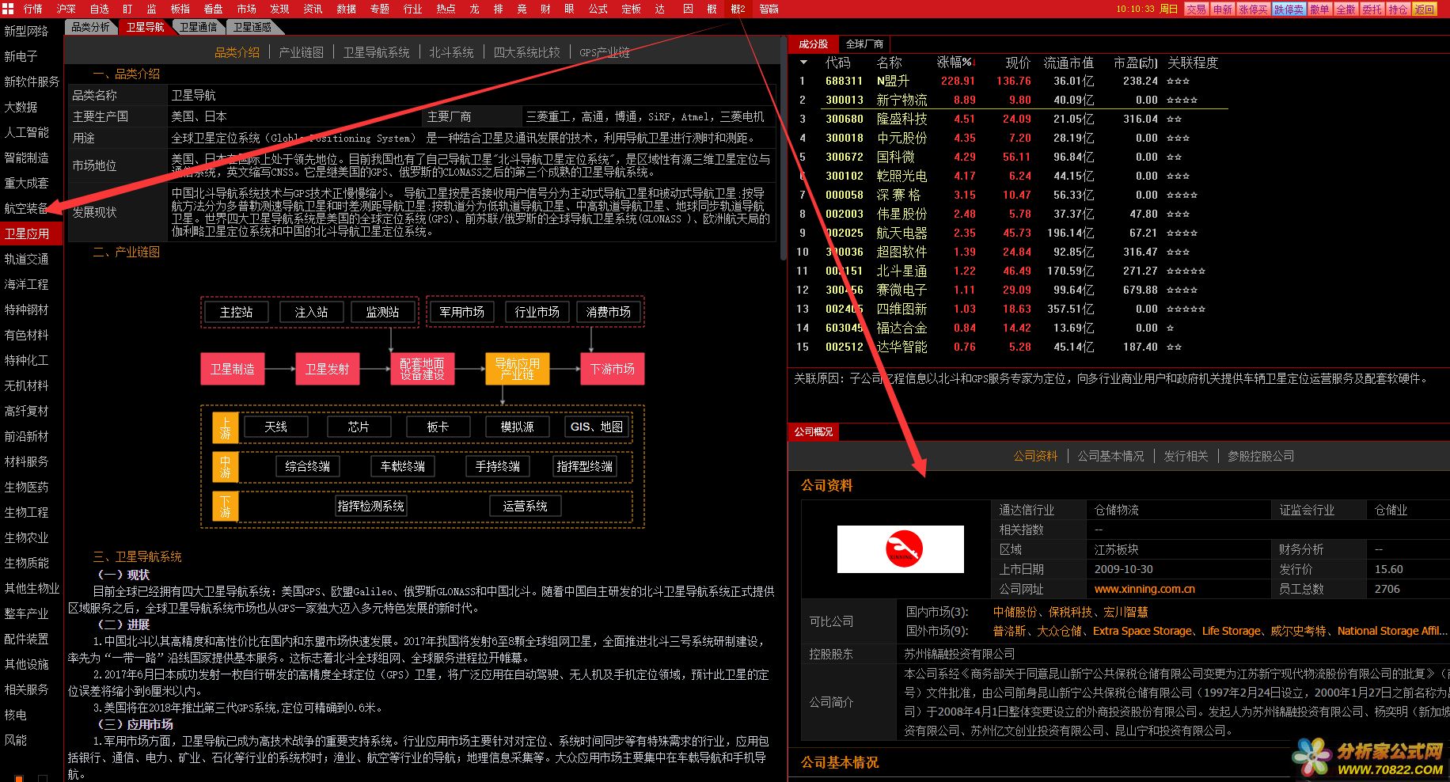Open the 公司基本情况 section link
This screenshot has height=782, width=1450.
(1110, 456)
